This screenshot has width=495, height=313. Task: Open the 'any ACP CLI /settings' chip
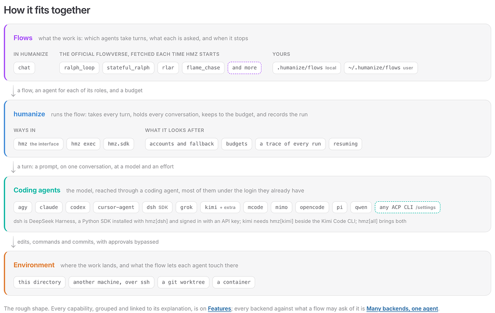click(x=407, y=208)
